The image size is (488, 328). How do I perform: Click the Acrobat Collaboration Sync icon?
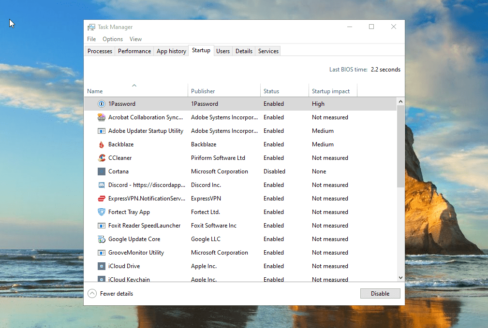[102, 117]
